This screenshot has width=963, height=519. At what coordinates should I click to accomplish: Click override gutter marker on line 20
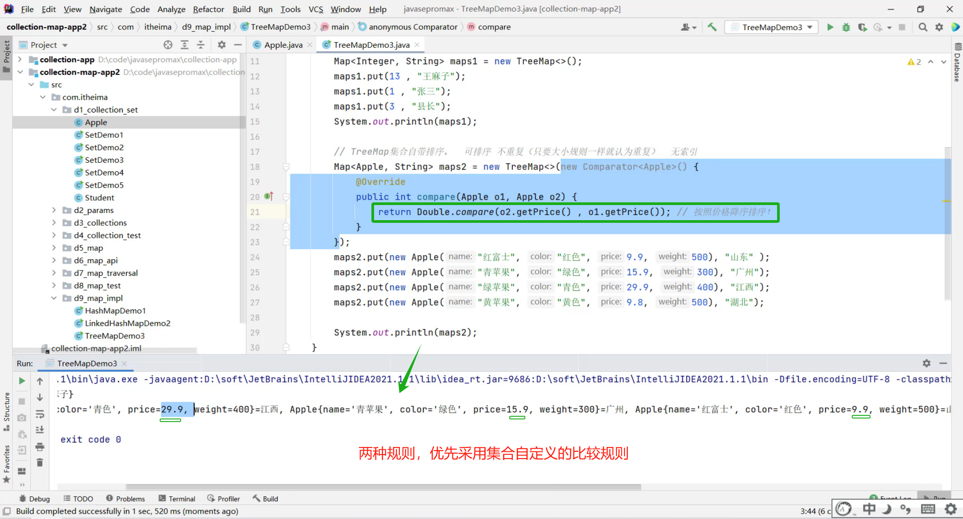(x=269, y=196)
